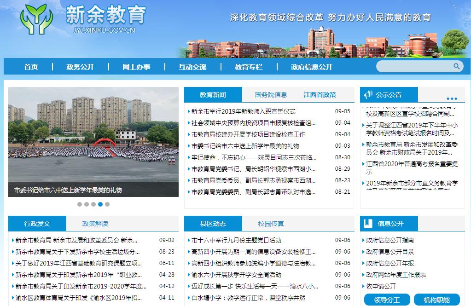Switch to the 国务院信息 tab
The image size is (471, 306).
pos(271,95)
